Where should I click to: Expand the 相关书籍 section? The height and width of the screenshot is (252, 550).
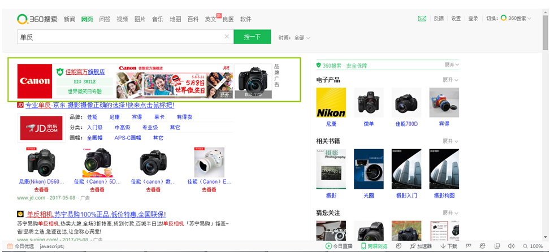tap(450, 141)
